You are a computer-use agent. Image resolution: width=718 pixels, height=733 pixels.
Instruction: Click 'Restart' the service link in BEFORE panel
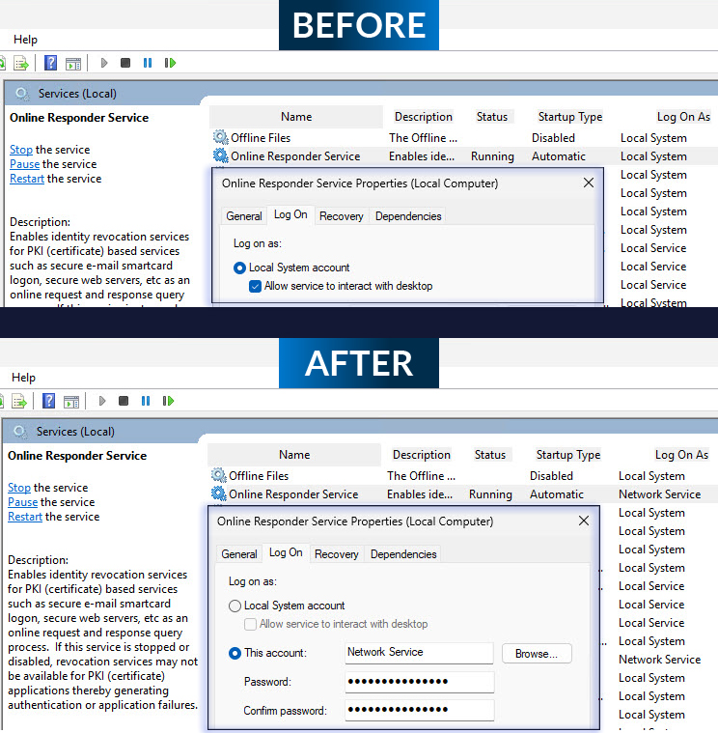pyautogui.click(x=26, y=179)
